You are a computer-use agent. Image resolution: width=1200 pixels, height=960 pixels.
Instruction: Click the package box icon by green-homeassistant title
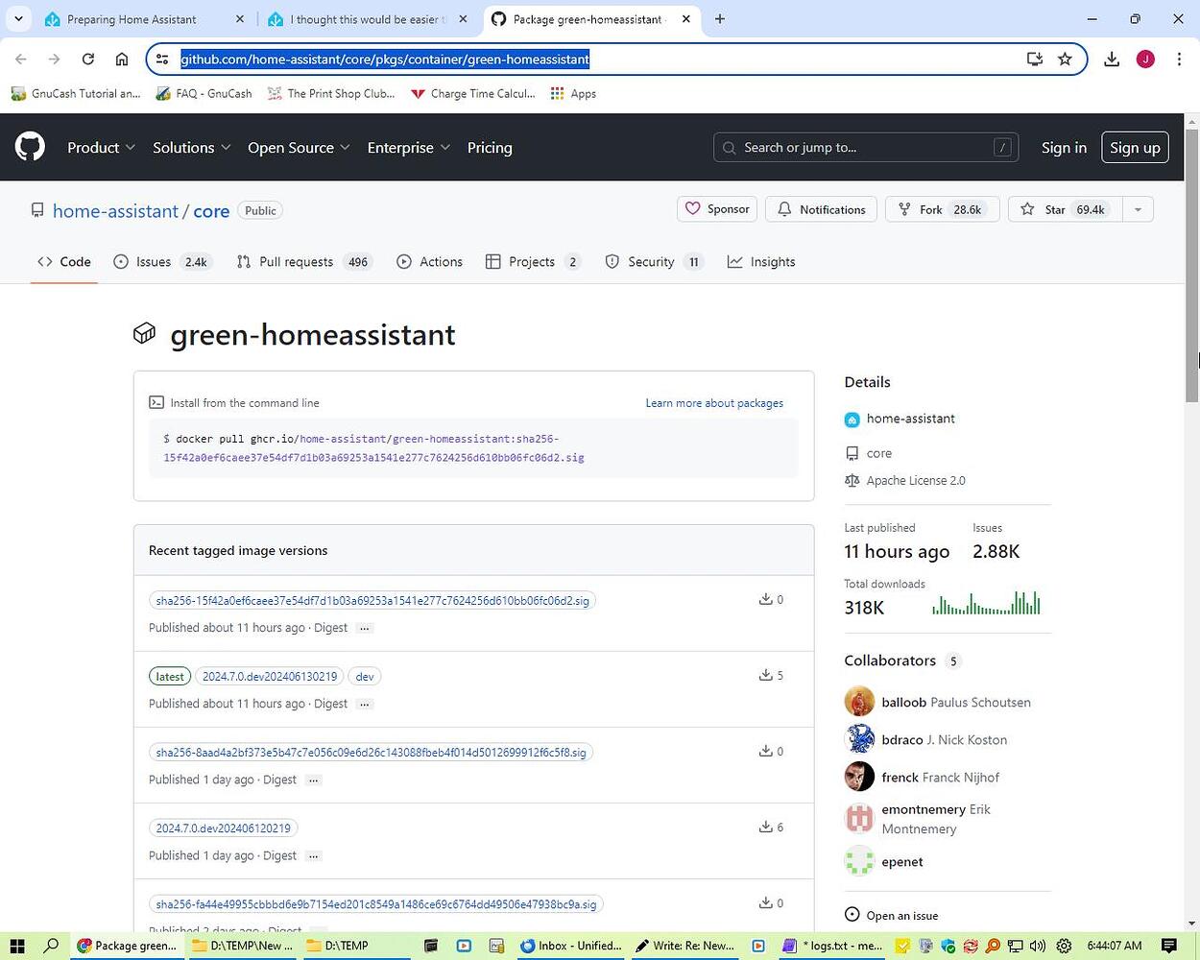[x=144, y=334]
